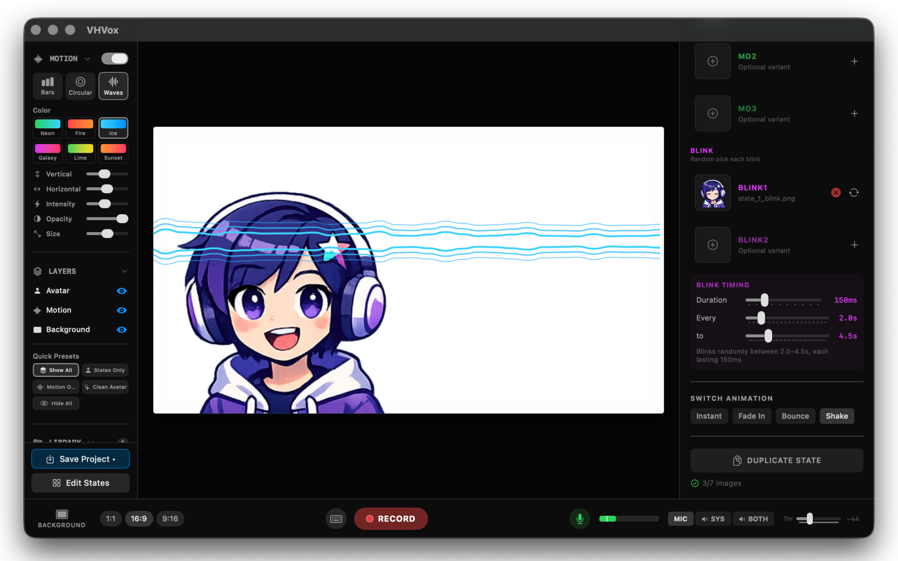This screenshot has width=898, height=561.
Task: Collapse the Layers section chevron
Action: coord(124,271)
